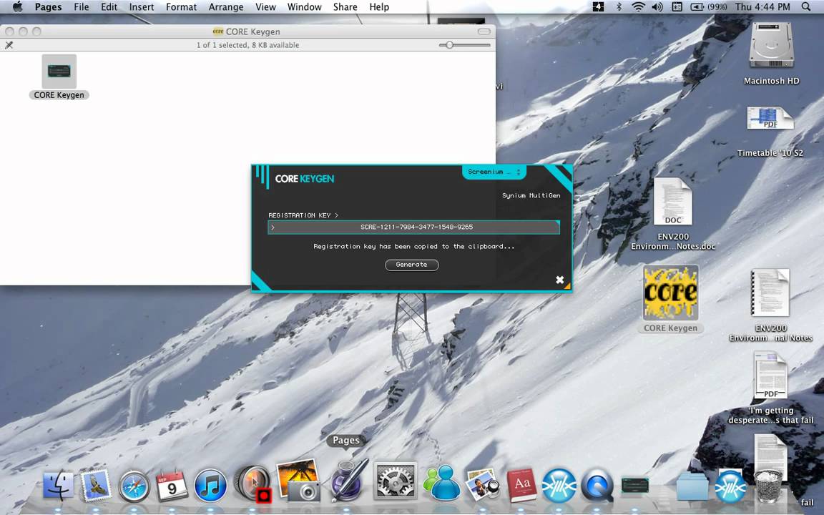Click the running CORE Keygen Dock icon

coord(635,485)
